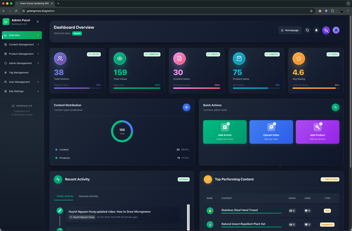The width and height of the screenshot is (352, 231).
Task: Open the How to Grow Microgreens activity
Action: (x=123, y=214)
